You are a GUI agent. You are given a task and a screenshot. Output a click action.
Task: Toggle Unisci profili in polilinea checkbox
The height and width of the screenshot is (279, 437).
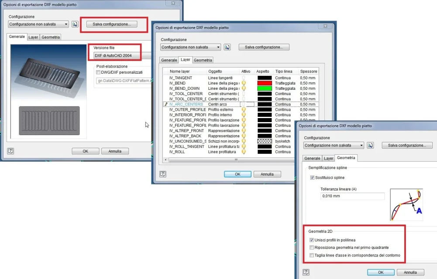(x=312, y=240)
